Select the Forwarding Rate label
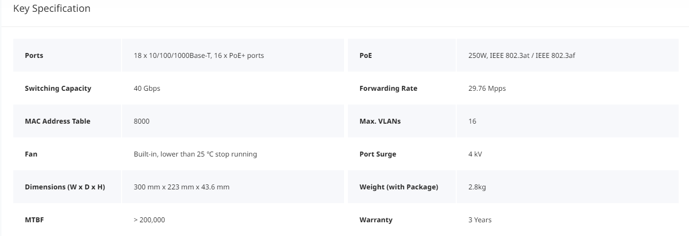The width and height of the screenshot is (689, 236). pos(388,88)
